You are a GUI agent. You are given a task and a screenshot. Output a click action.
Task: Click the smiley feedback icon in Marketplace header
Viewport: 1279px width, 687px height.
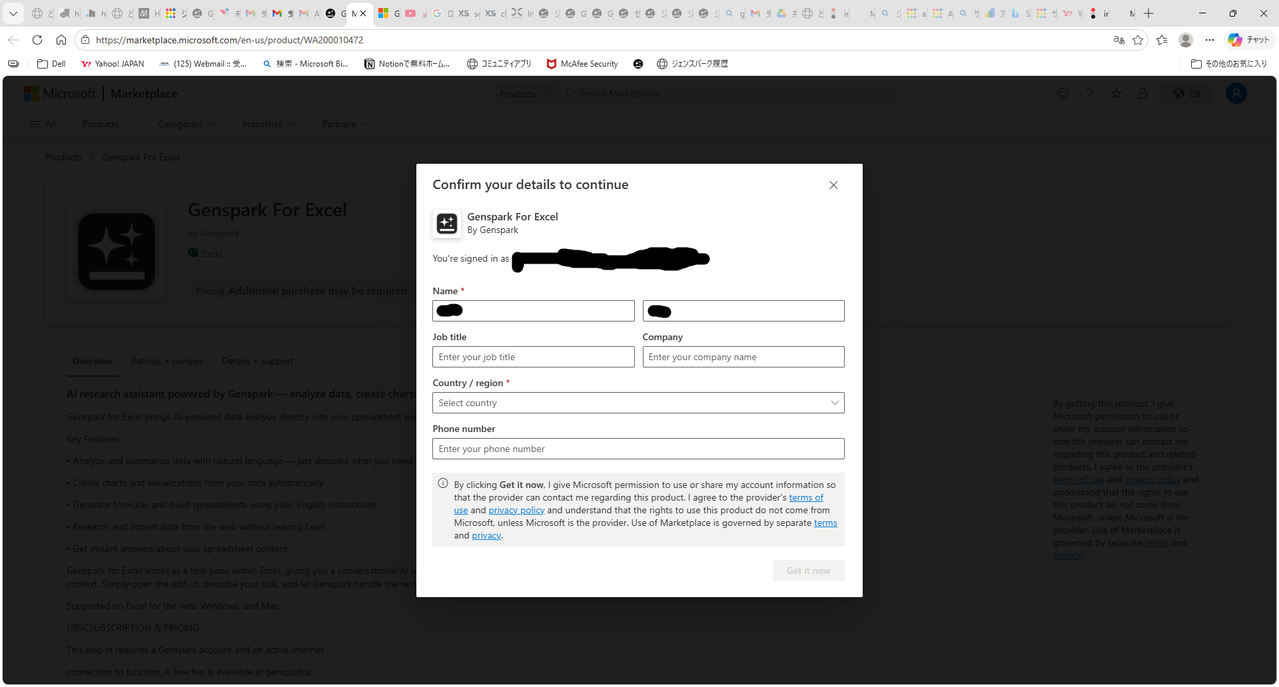pyautogui.click(x=1063, y=93)
